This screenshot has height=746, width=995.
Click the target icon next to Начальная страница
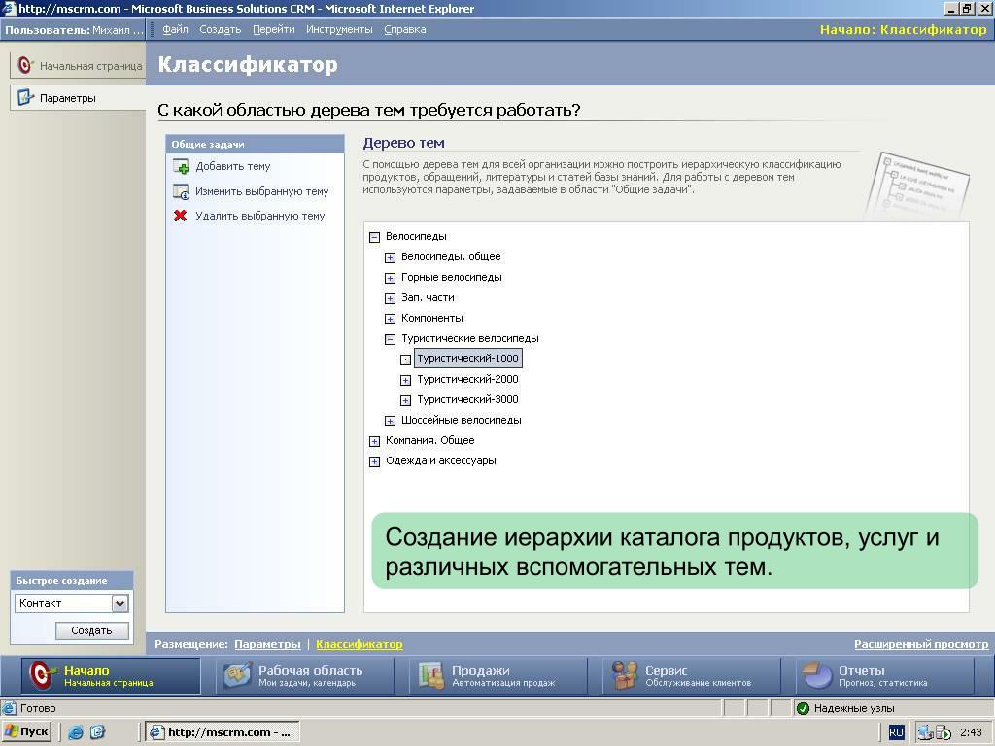point(24,65)
